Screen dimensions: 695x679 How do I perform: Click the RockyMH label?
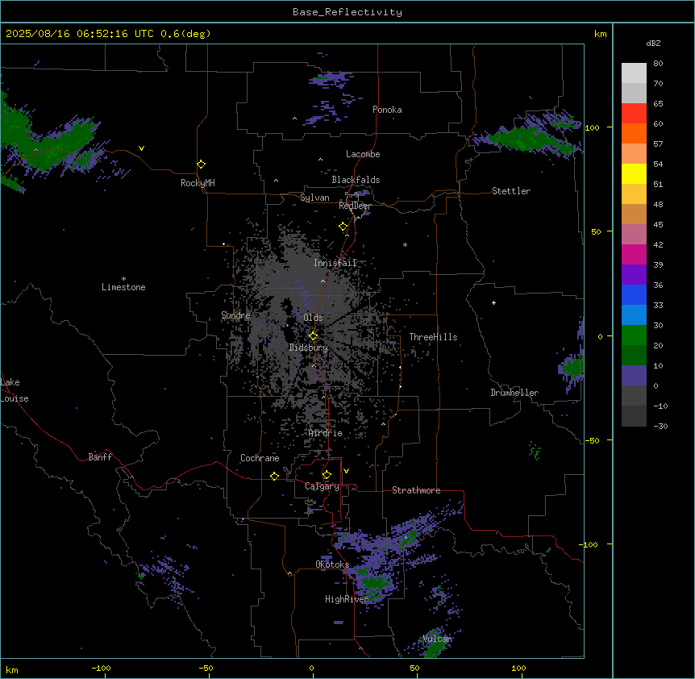click(198, 183)
